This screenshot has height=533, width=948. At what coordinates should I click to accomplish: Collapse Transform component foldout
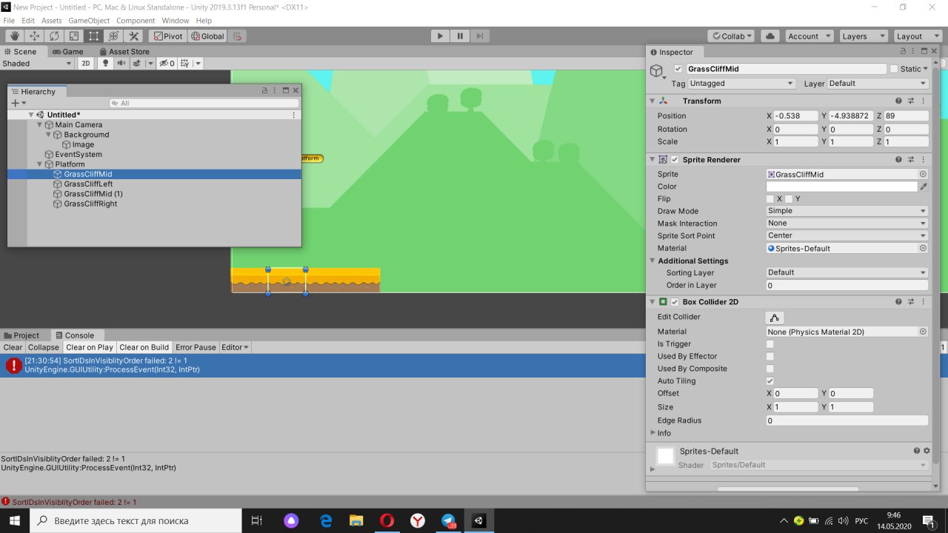point(652,101)
